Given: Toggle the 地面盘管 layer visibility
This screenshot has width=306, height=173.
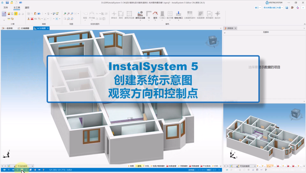Looking at the screenshot, I should [x=171, y=166].
